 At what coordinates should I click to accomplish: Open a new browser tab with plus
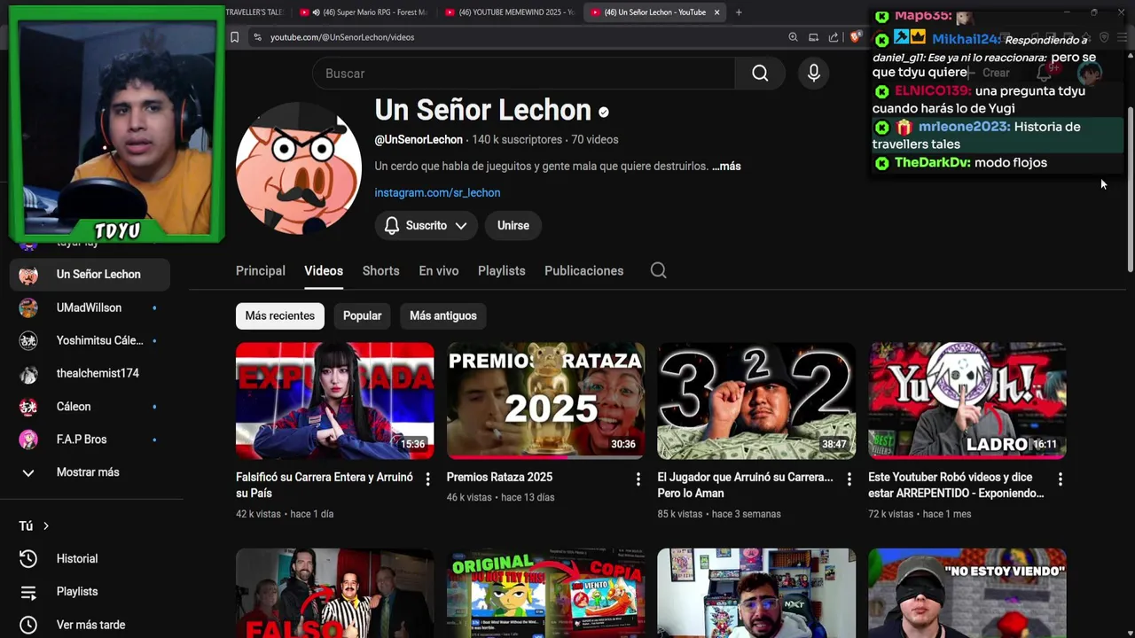point(739,12)
